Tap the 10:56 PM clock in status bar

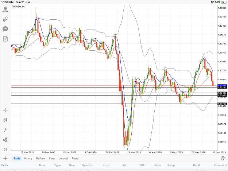pos(7,2)
